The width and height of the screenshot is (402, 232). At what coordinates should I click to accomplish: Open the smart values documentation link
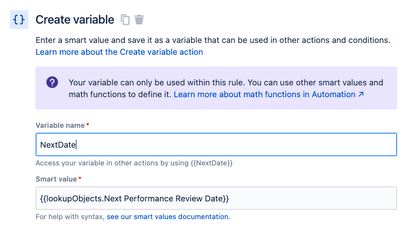(168, 217)
